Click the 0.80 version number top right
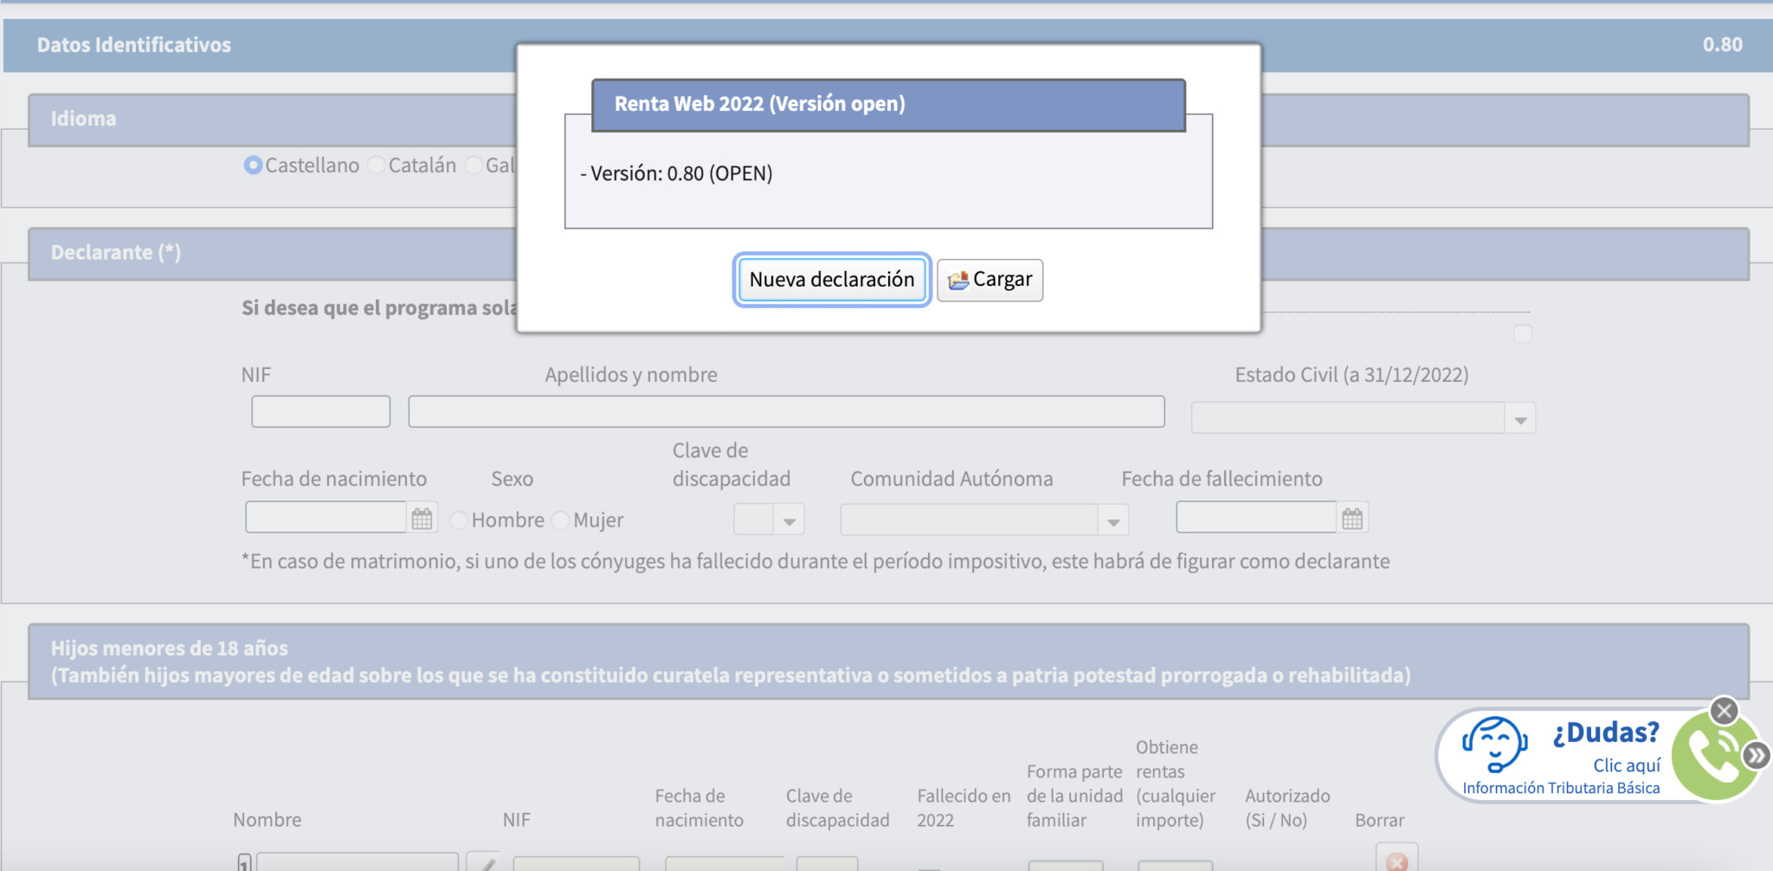The height and width of the screenshot is (871, 1773). point(1722,45)
